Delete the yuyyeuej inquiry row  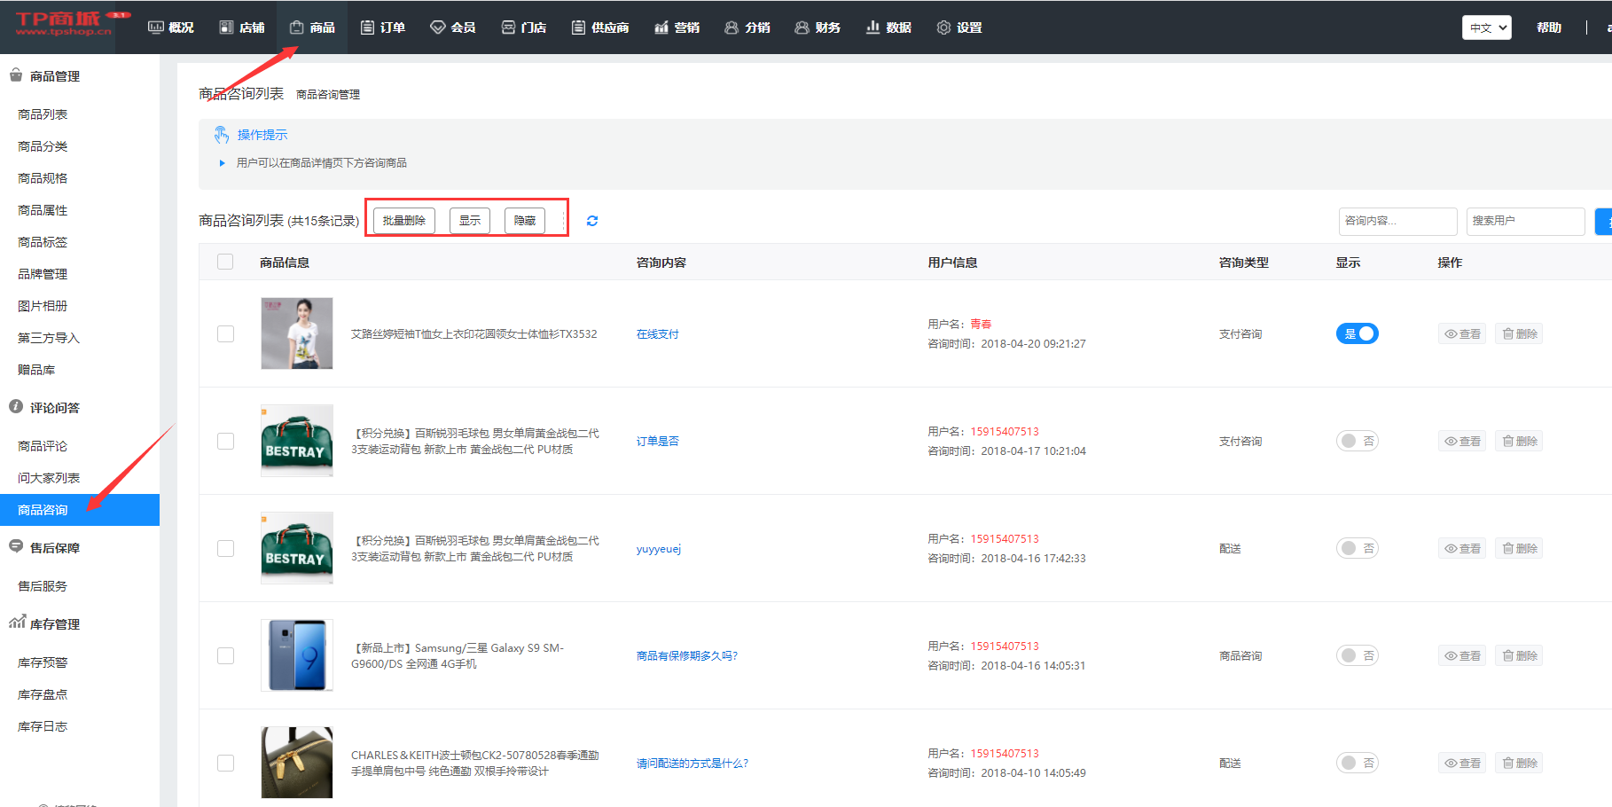1519,549
